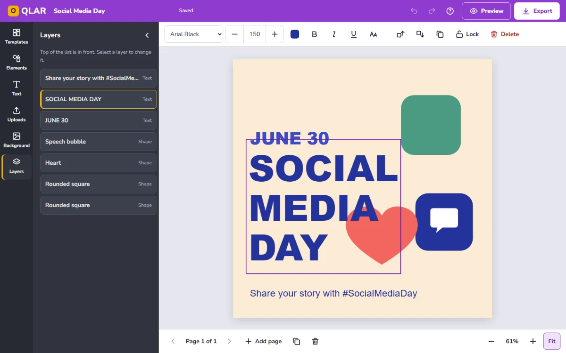Switch to the Layers tab in the sidebar
This screenshot has height=353, width=566.
[x=17, y=167]
